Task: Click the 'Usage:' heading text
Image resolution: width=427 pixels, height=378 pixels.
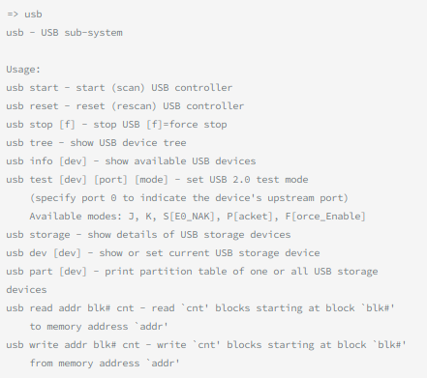Action: coord(23,70)
